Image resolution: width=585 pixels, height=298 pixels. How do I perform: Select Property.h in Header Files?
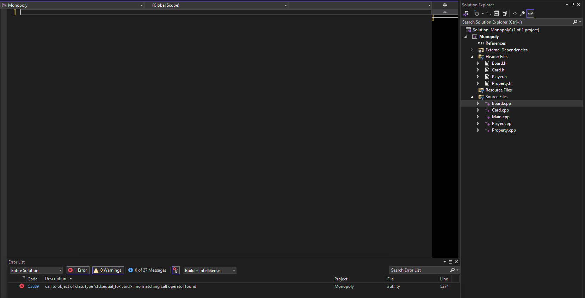click(x=501, y=83)
